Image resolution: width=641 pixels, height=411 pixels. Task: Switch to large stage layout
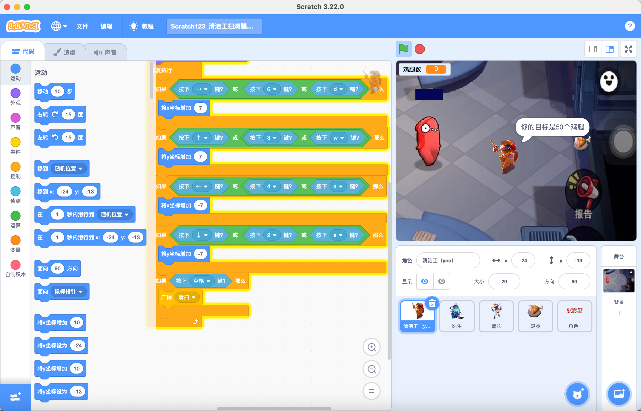pos(609,49)
